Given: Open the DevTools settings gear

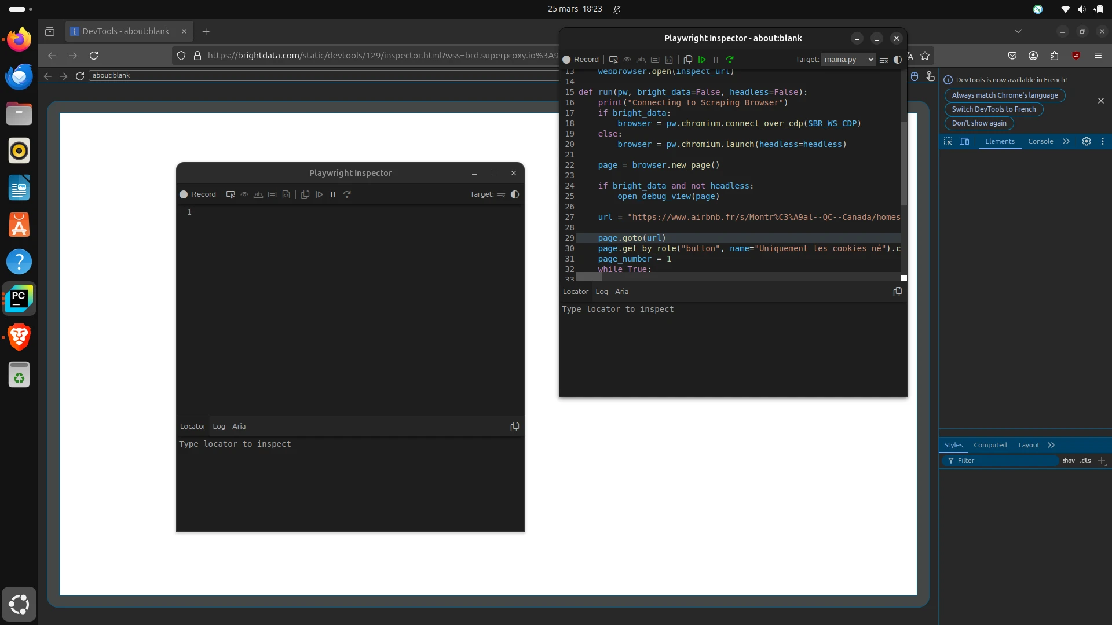Looking at the screenshot, I should [1087, 141].
